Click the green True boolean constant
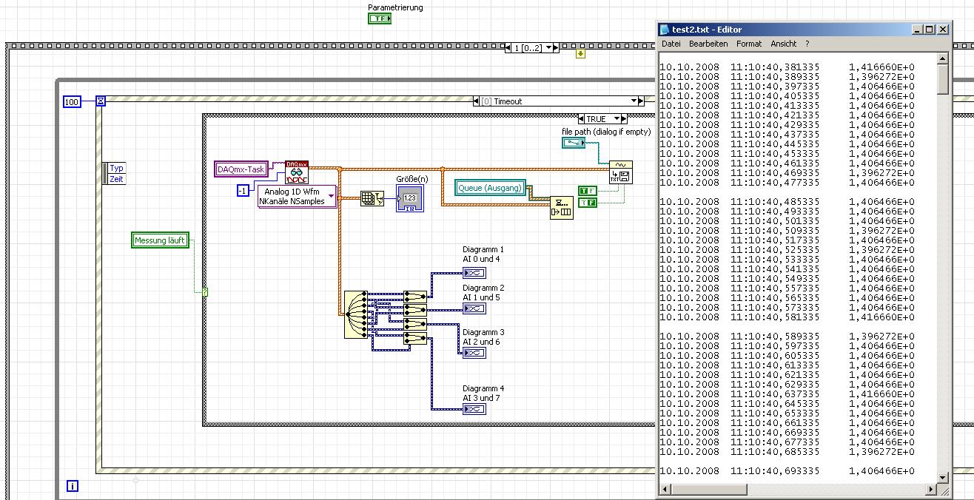Screen dimensions: 974x500 587,191
